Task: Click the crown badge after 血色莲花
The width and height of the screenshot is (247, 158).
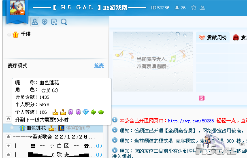Action: tap(51, 128)
